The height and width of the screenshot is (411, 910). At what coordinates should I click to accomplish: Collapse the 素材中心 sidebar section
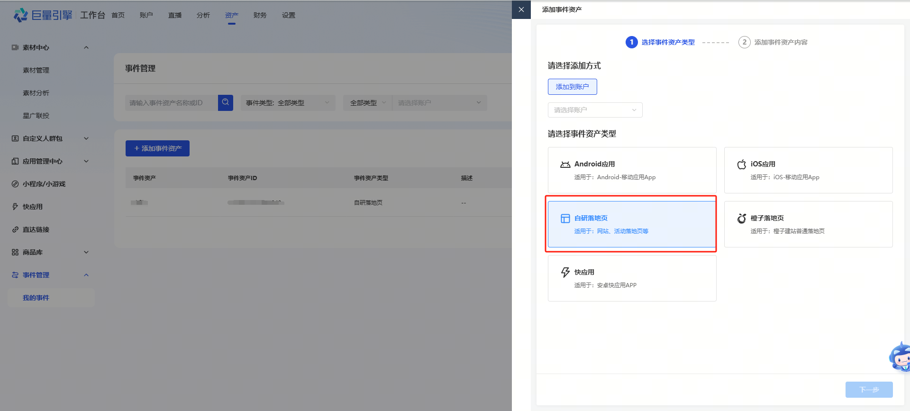click(x=86, y=47)
